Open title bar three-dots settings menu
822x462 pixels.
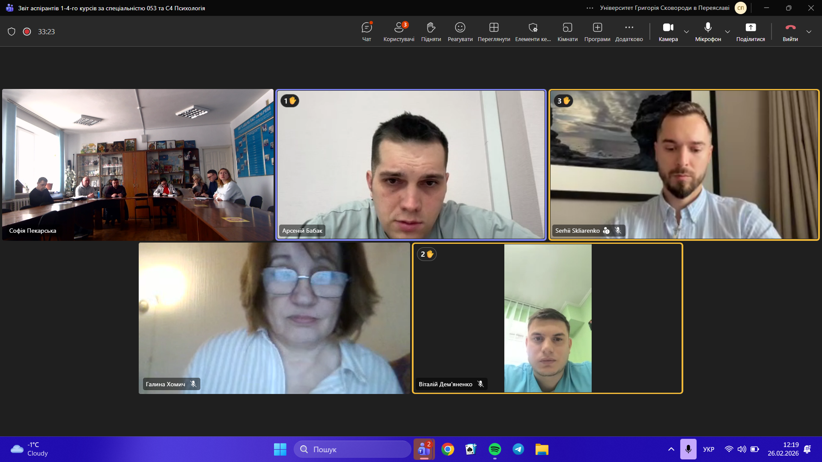[590, 8]
